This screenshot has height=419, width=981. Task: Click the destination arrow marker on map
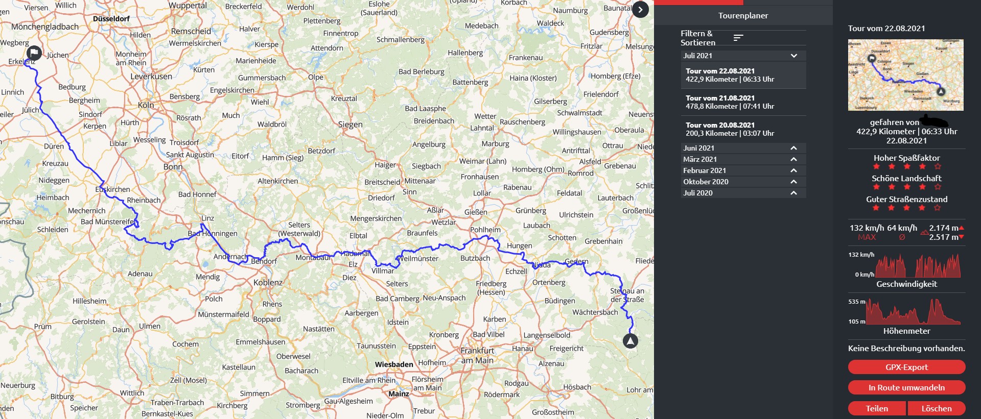point(630,341)
